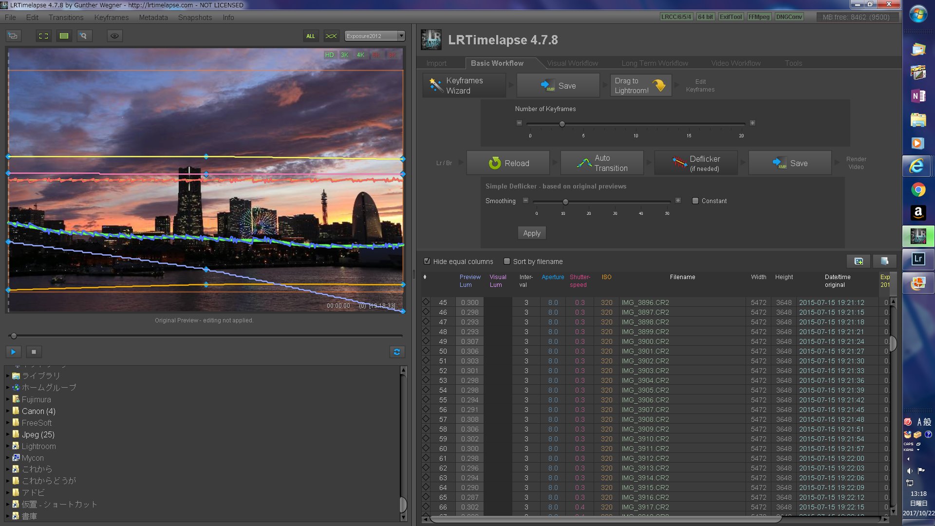Viewport: 935px width, 526px height.
Task: Open Internet Explorer from taskbar
Action: tap(917, 167)
